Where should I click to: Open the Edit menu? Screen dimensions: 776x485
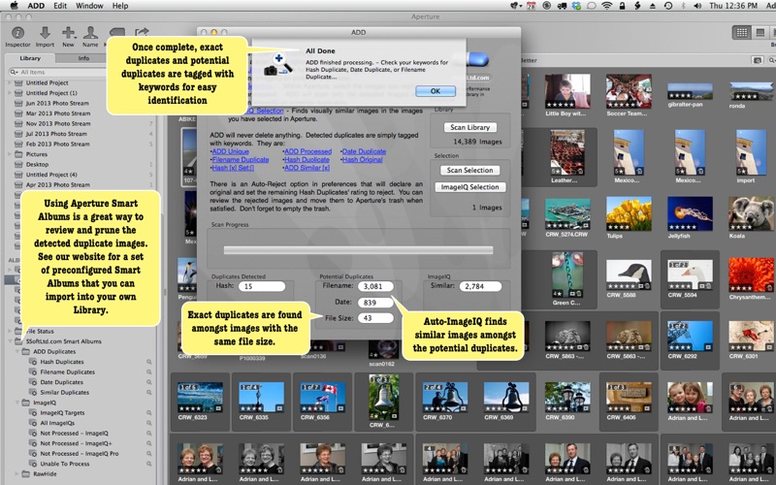click(60, 6)
